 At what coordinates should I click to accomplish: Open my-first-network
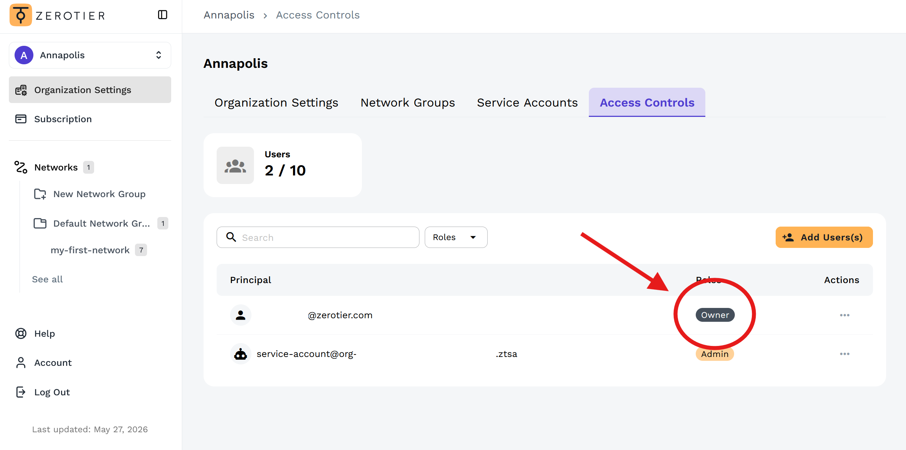click(90, 250)
